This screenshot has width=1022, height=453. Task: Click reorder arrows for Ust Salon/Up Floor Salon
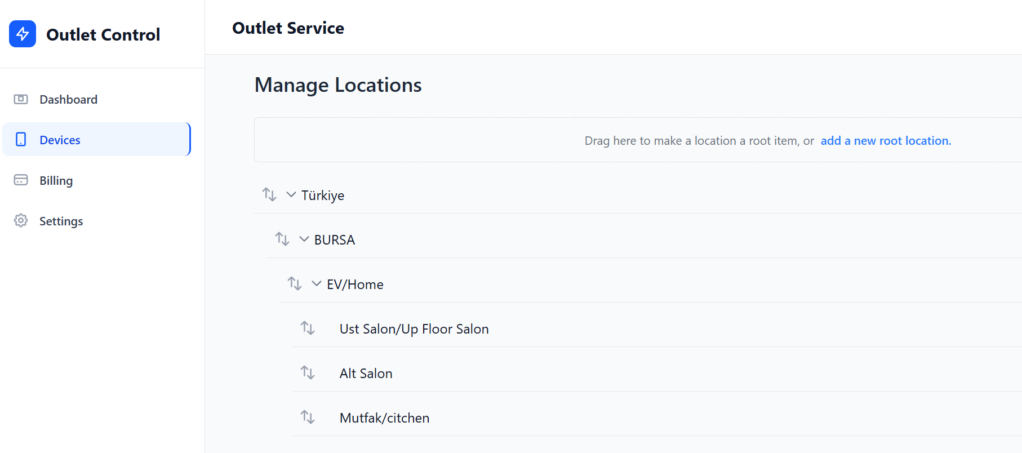click(308, 328)
